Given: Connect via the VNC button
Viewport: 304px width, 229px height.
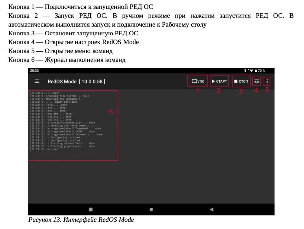Looking at the screenshot, I should (x=198, y=81).
